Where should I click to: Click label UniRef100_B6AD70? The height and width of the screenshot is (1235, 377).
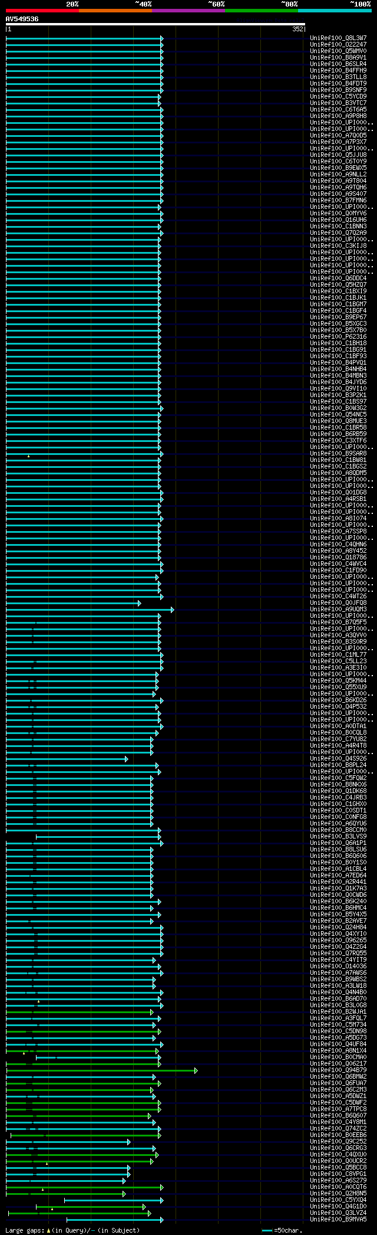(x=338, y=998)
